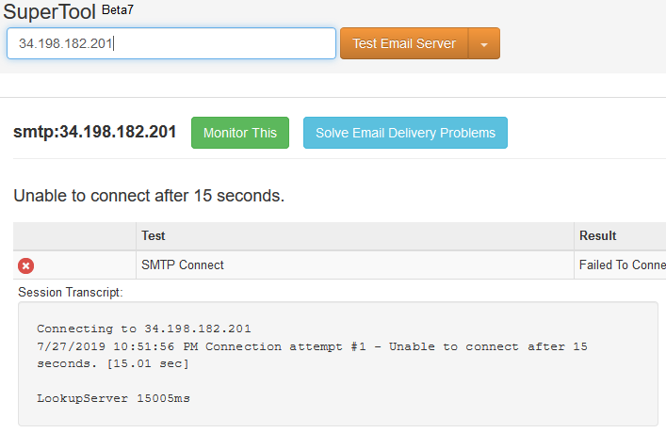Click the smtp:34.198.182.201 heading
The image size is (666, 433).
95,132
